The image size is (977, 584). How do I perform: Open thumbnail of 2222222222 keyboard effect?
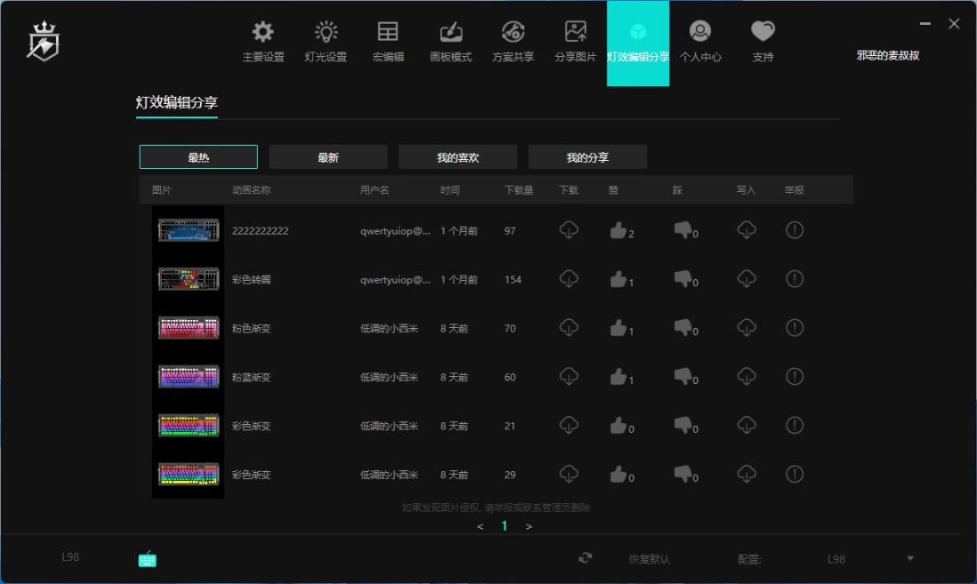188,230
